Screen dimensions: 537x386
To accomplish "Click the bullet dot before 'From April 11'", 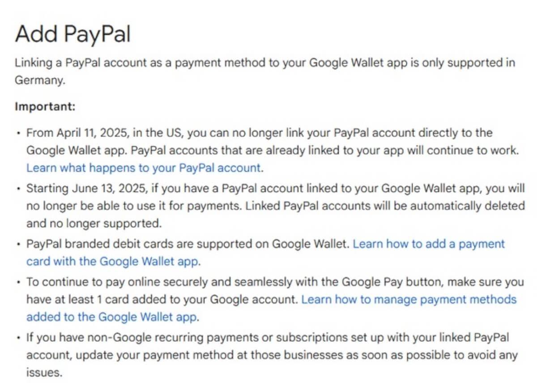I will coord(18,133).
